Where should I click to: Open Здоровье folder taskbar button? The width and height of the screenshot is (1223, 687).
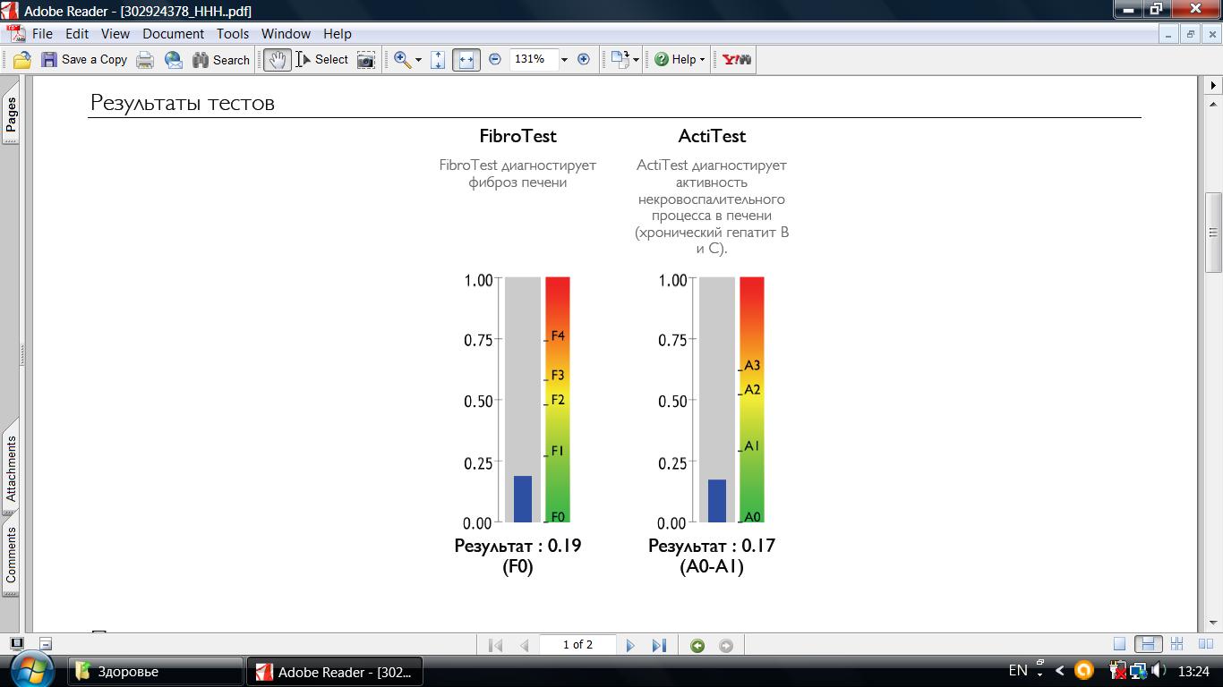tap(156, 671)
